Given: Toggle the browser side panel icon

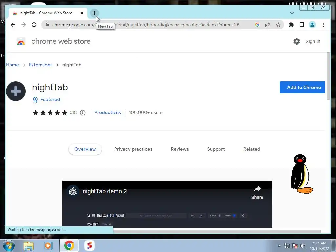Looking at the screenshot, I should 302,25.
